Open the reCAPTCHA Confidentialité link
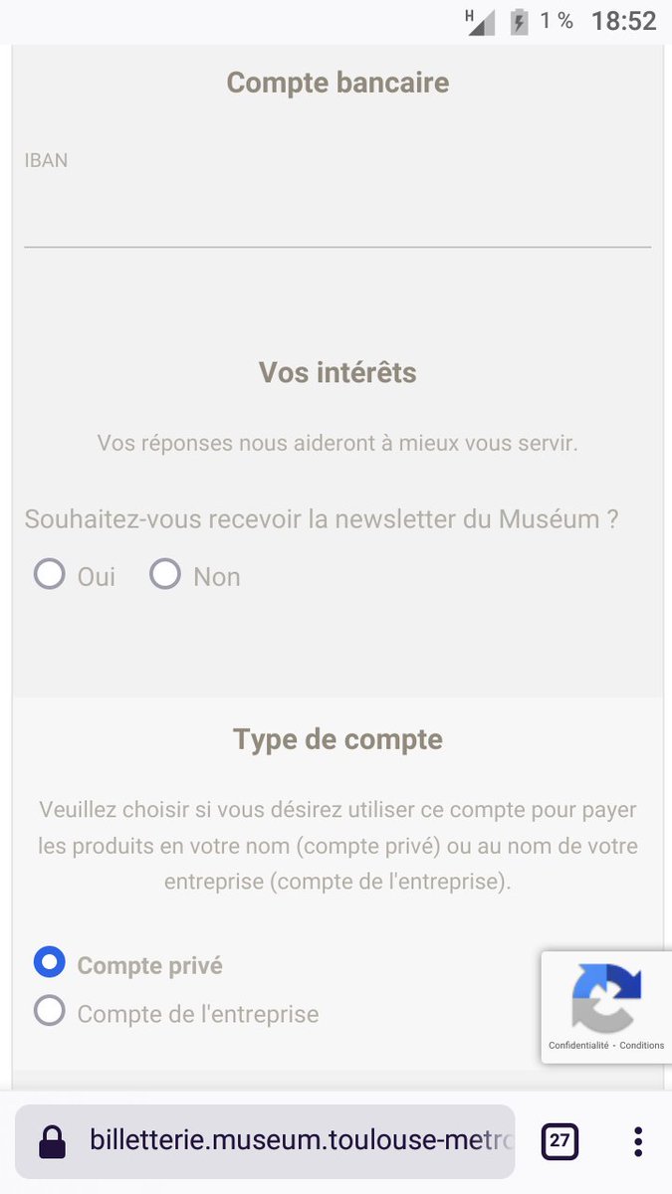Viewport: 672px width, 1194px height. click(578, 1046)
